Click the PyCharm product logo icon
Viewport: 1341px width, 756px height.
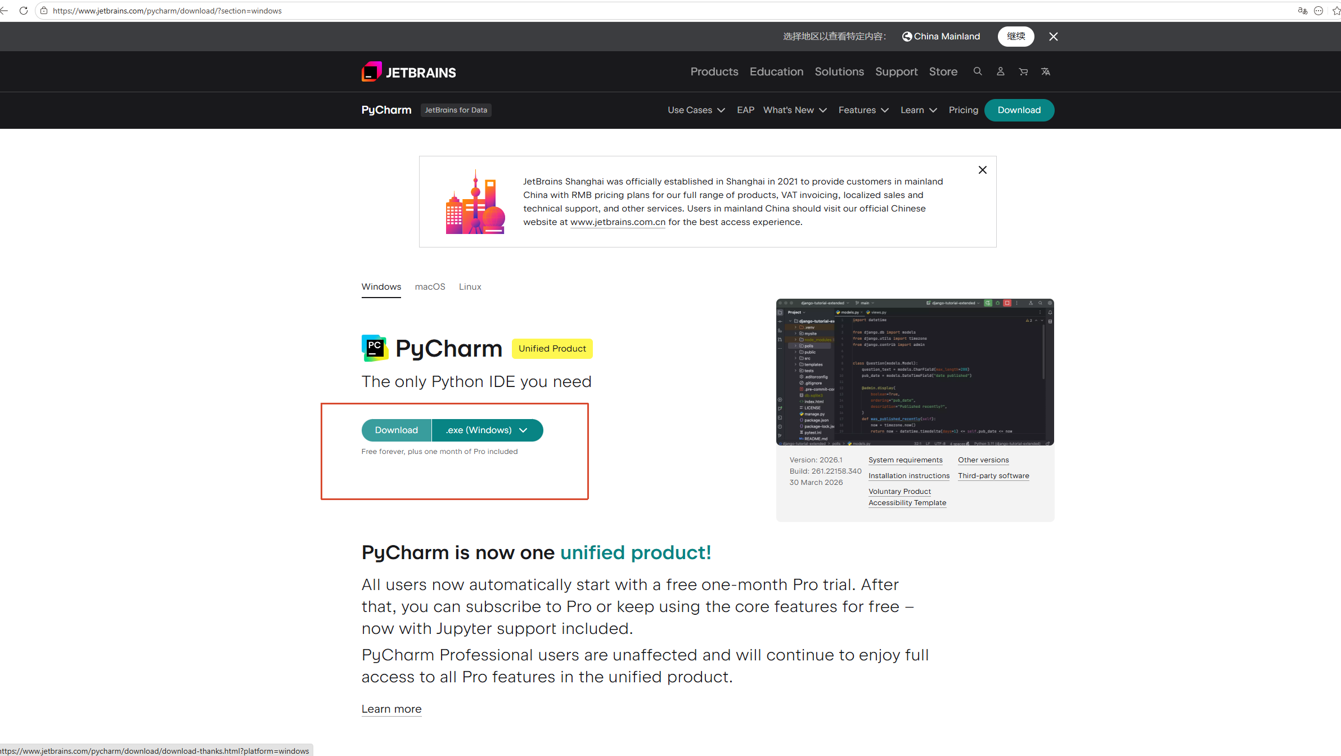click(375, 348)
